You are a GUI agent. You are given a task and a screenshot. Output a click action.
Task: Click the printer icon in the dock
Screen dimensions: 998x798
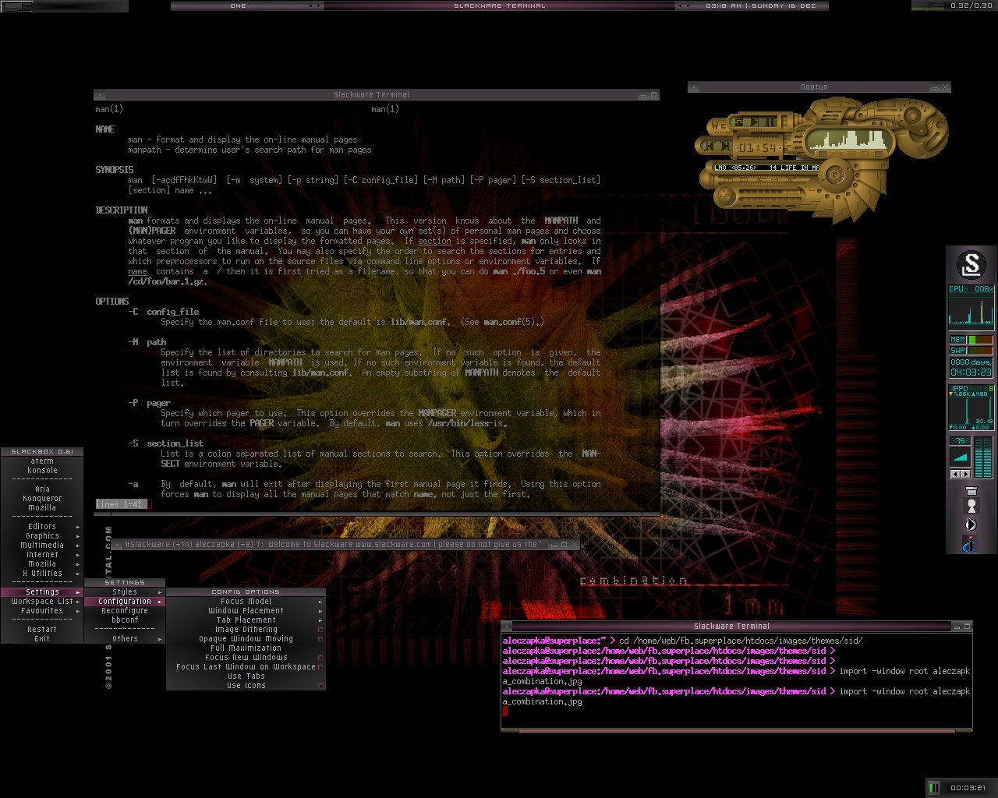[x=971, y=491]
